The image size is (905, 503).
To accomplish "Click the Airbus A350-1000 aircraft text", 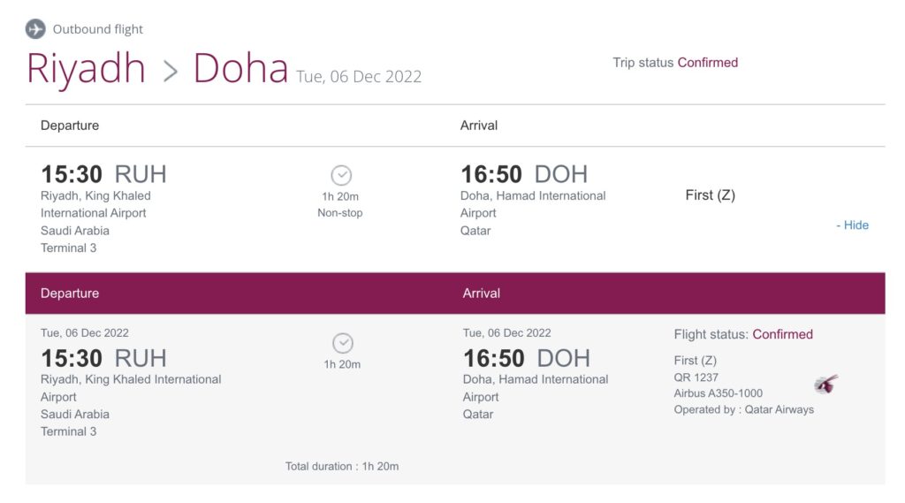I will click(718, 393).
